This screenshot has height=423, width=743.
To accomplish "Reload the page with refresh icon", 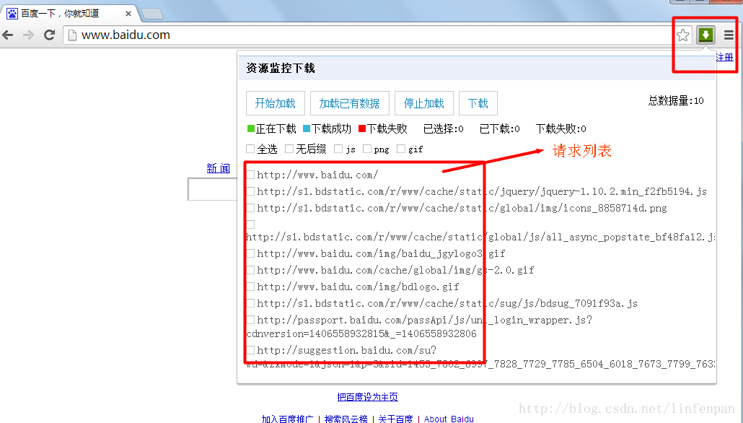I will [49, 35].
